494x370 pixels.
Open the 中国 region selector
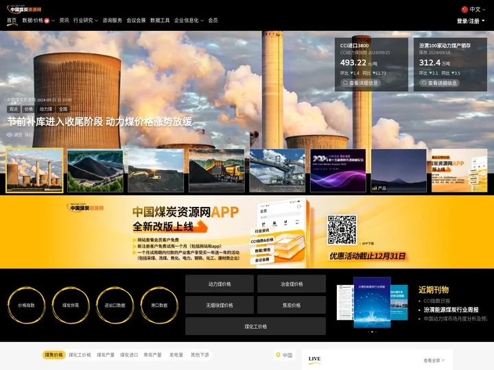pos(284,355)
